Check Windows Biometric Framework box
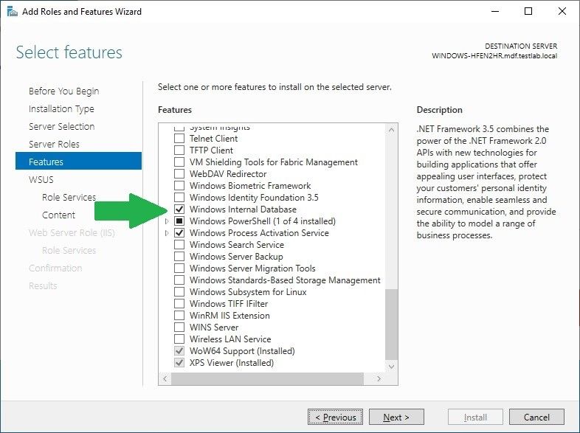580x433 pixels. (x=179, y=186)
